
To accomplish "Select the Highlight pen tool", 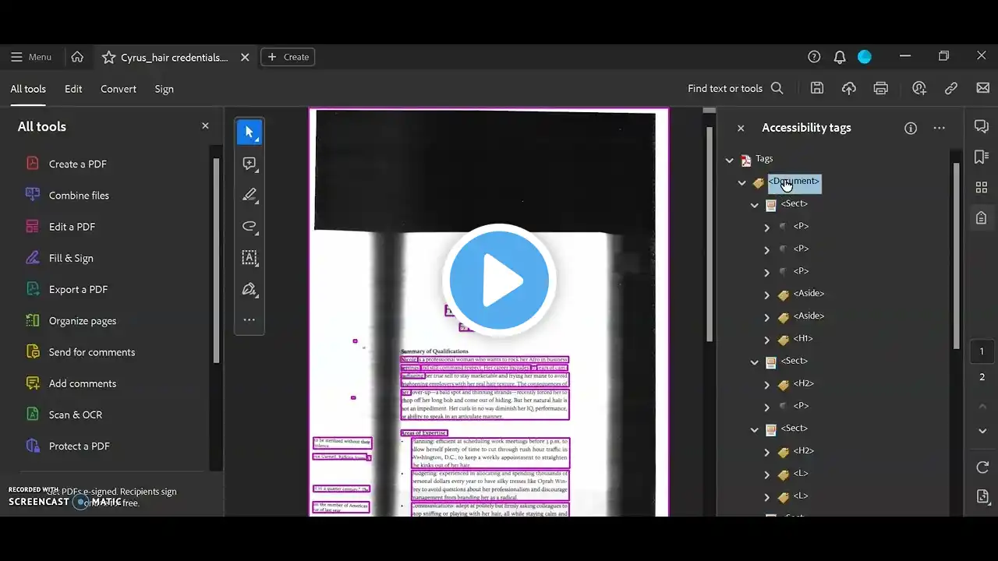I will pos(249,195).
